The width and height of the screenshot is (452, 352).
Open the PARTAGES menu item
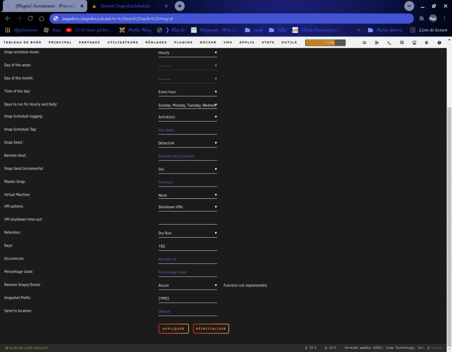point(89,42)
